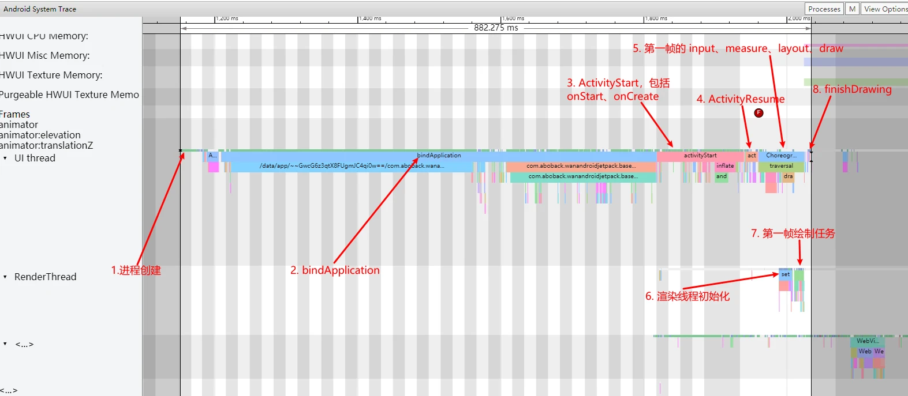Select the activityStart slice
Screen dimensions: 908x396
[x=700, y=156]
